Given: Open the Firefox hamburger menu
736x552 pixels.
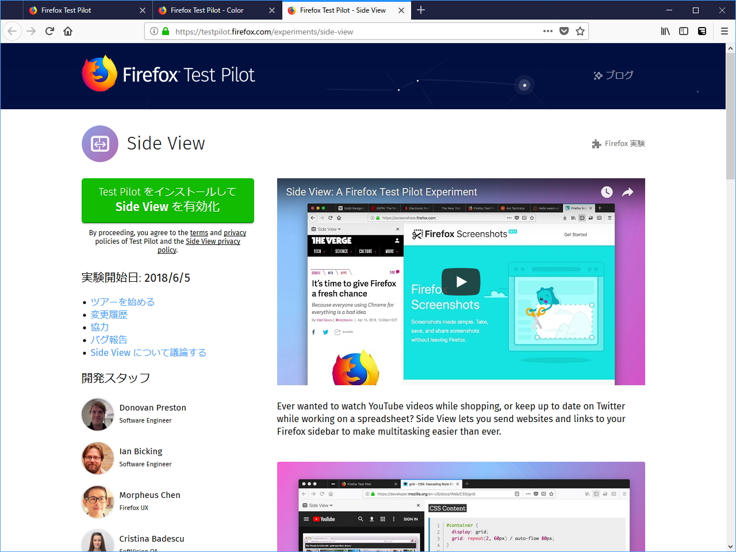Looking at the screenshot, I should tap(724, 31).
